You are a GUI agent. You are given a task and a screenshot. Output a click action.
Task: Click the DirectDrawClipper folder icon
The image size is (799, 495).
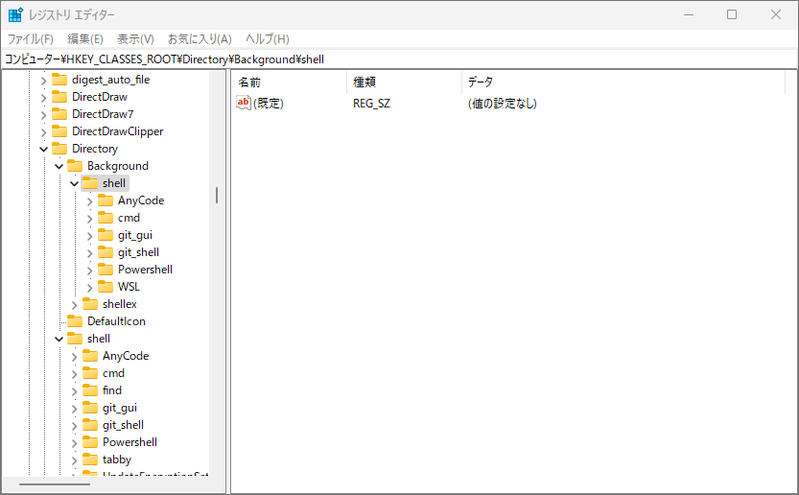click(x=59, y=131)
